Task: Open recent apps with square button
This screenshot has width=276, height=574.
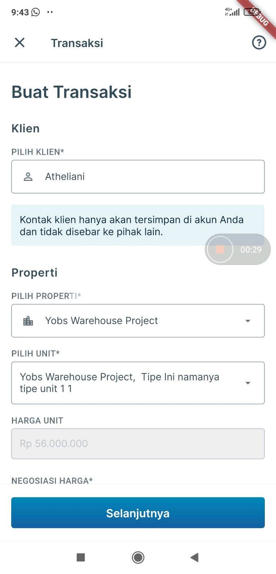Action: pos(81,557)
